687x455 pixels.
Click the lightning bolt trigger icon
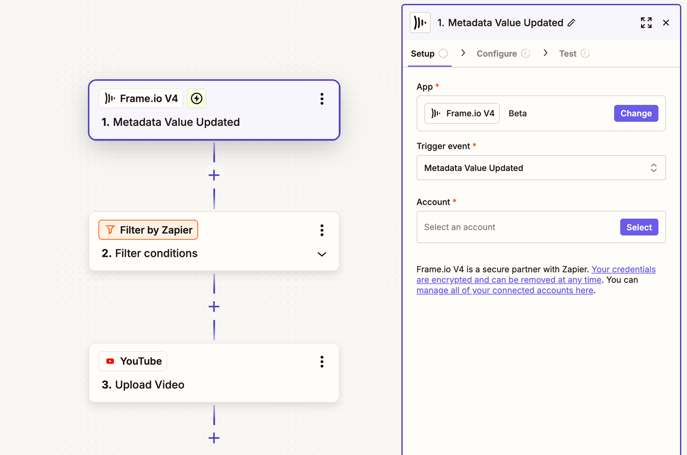tap(196, 99)
